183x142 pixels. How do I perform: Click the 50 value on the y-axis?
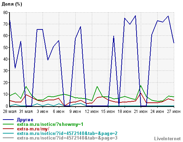[5, 48]
